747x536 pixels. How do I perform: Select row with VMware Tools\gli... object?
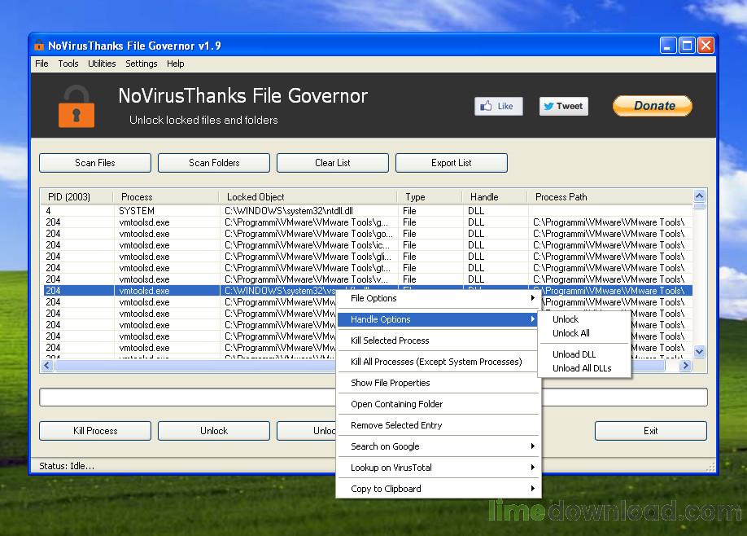coord(367,257)
